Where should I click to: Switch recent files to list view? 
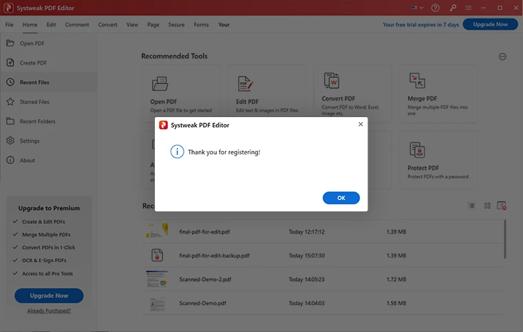tap(471, 206)
